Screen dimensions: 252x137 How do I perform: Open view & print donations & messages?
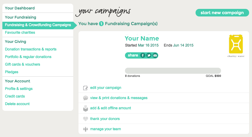point(119,98)
